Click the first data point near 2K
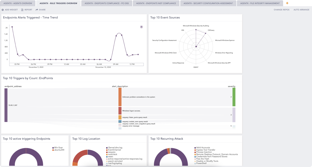 [x=12, y=27]
